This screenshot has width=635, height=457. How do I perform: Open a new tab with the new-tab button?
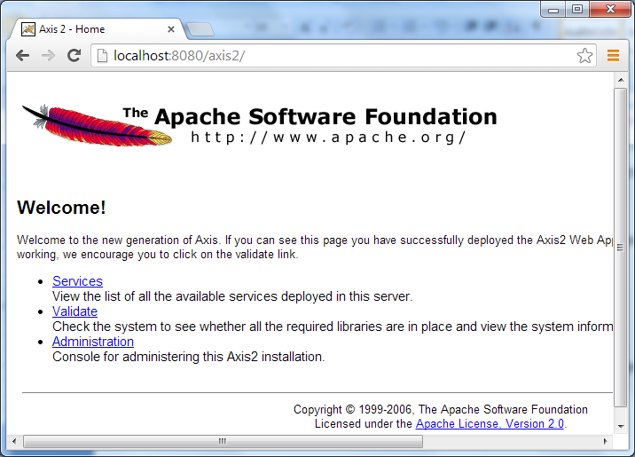pyautogui.click(x=200, y=29)
